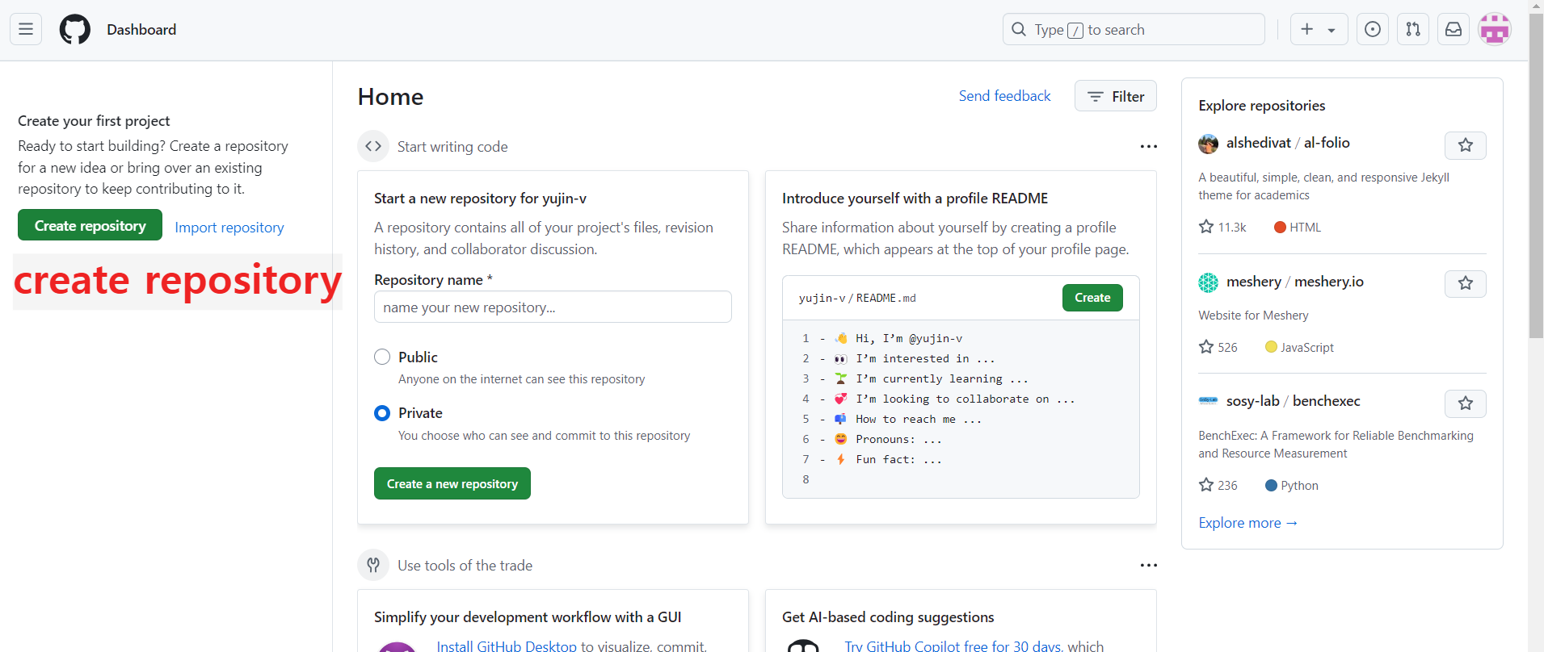Viewport: 1544px width, 652px height.
Task: Open the Filter menu for Home feed
Action: [1115, 96]
